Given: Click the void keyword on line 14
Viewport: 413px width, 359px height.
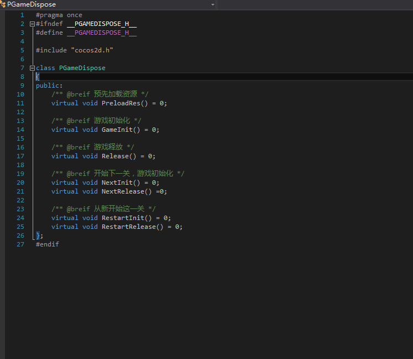Looking at the screenshot, I should click(90, 130).
